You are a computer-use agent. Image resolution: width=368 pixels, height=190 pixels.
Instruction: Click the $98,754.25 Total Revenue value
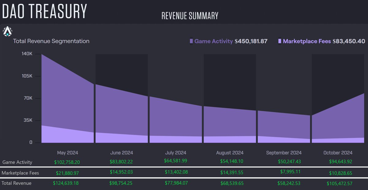tap(121, 183)
